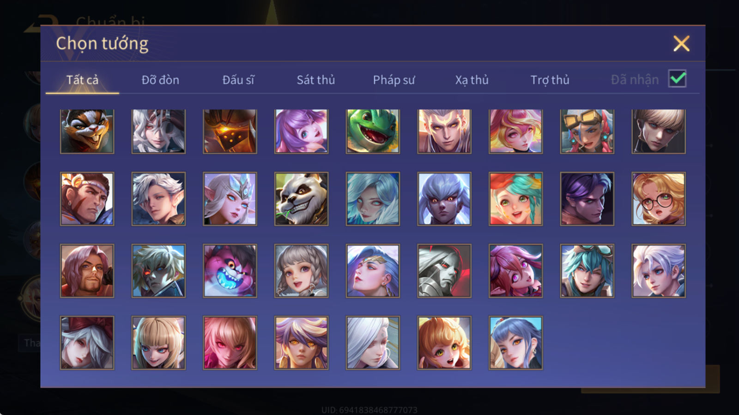
Task: Select the raccoon hero with red scarf
Action: point(87,131)
